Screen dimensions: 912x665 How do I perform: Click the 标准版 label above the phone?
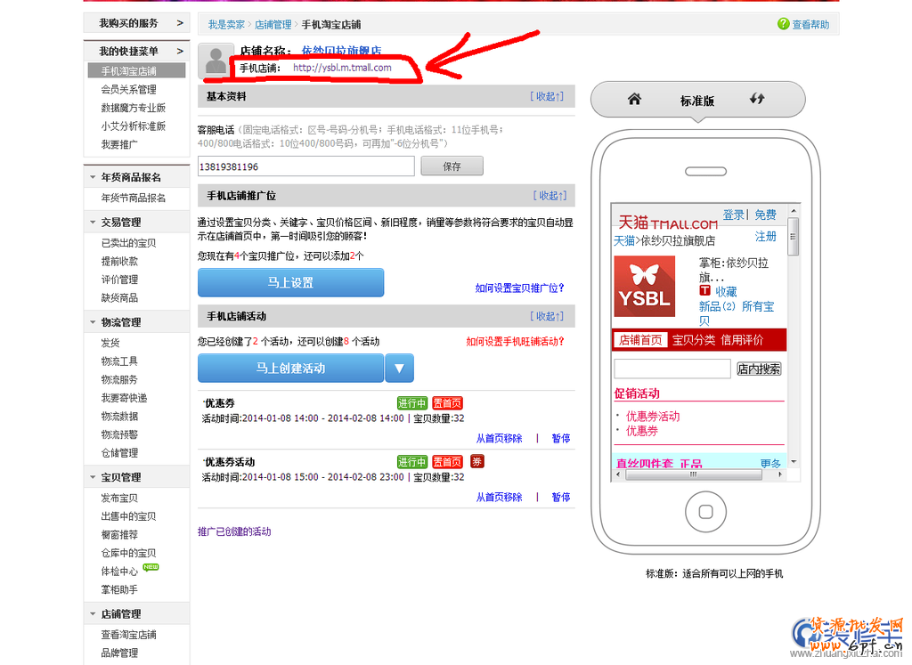coord(697,101)
